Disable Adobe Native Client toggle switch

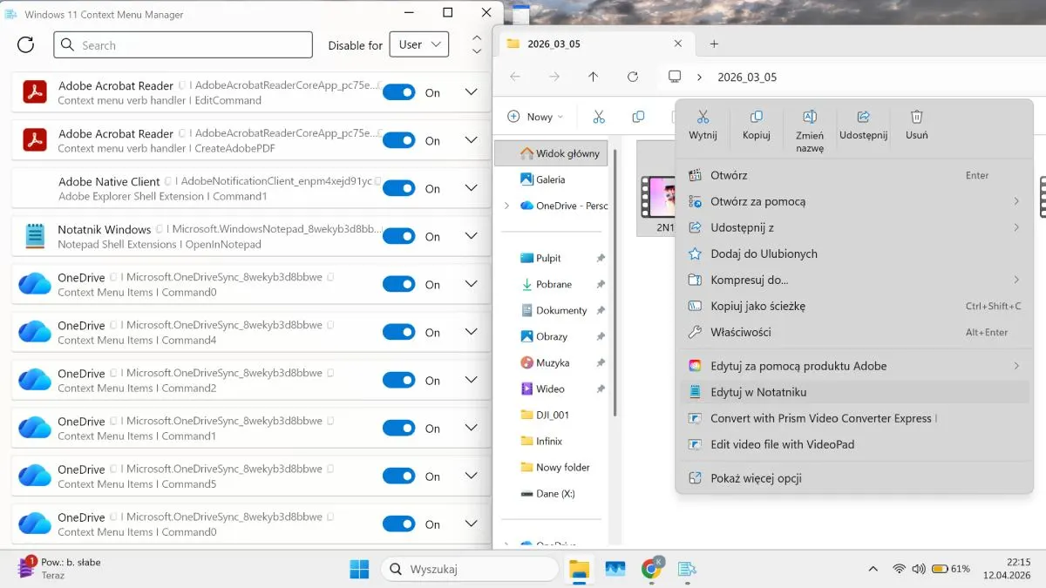point(399,188)
